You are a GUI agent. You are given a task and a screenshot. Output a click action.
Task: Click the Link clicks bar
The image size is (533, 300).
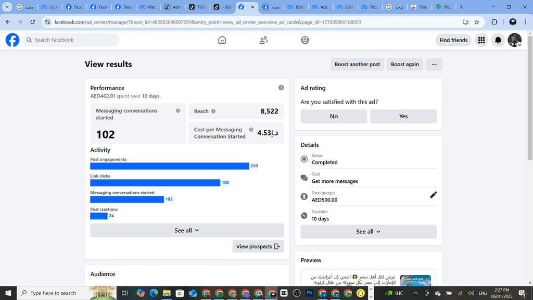point(155,183)
